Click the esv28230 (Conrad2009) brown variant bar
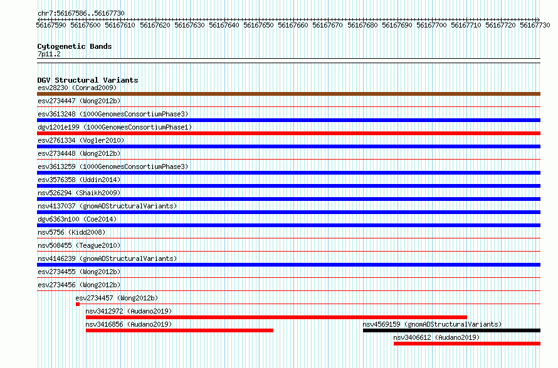 (288, 94)
